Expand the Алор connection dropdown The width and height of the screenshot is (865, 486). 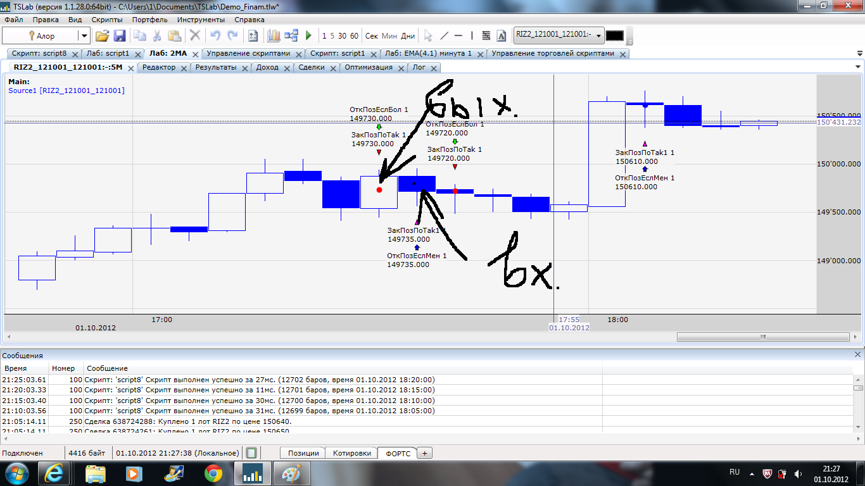point(84,36)
